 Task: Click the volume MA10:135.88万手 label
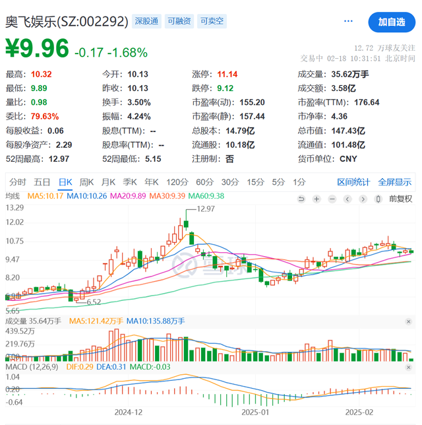pyautogui.click(x=156, y=321)
